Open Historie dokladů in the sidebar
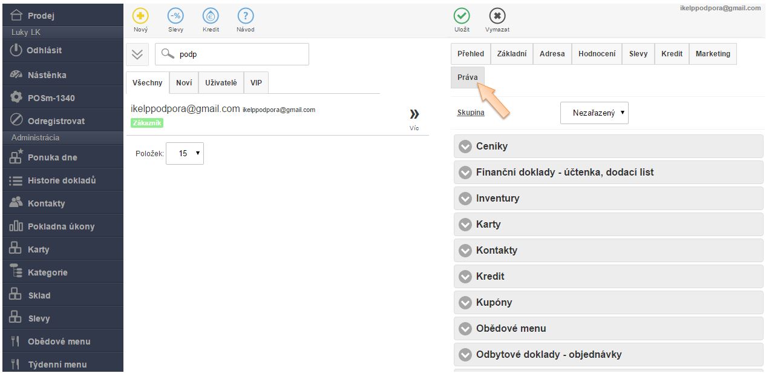This screenshot has width=766, height=376. (x=61, y=180)
